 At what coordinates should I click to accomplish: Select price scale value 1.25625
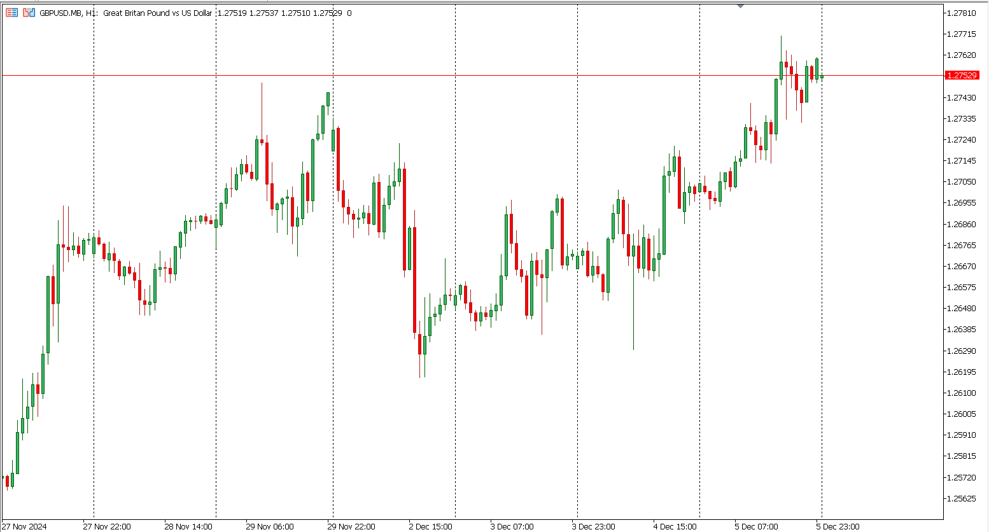(962, 499)
